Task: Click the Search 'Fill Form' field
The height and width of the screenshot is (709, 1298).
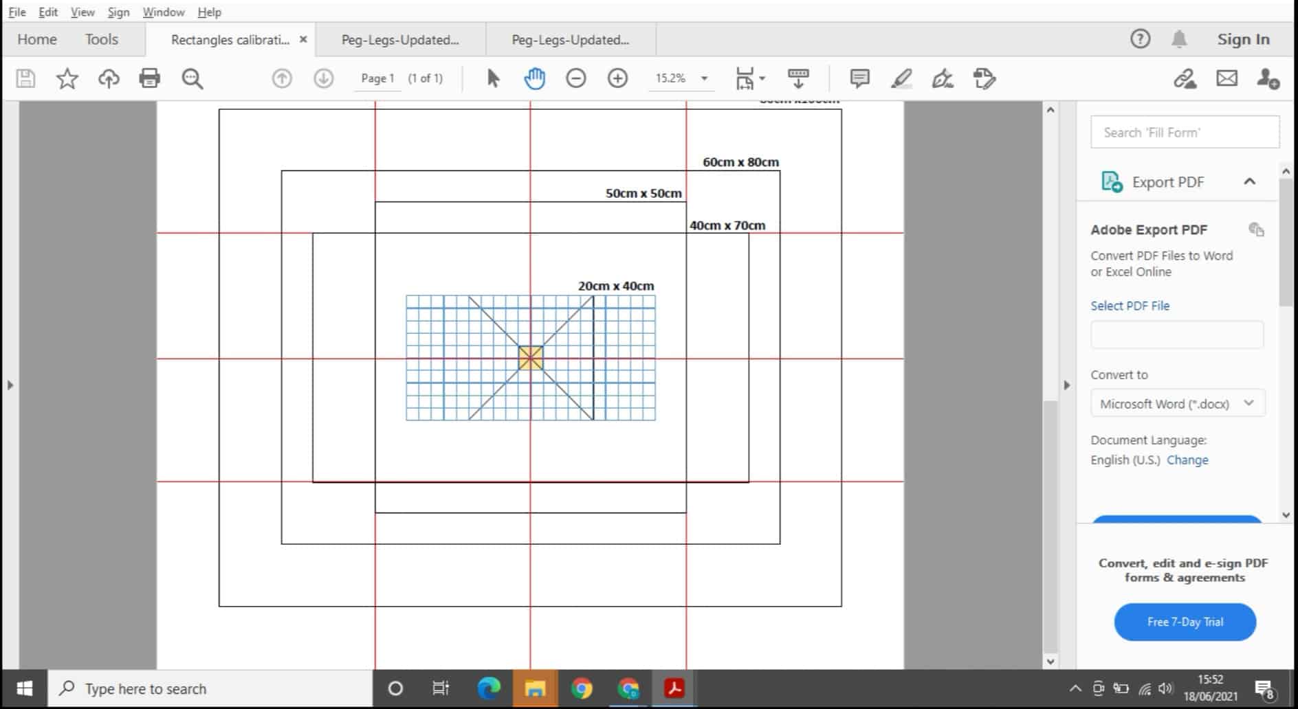Action: coord(1184,132)
